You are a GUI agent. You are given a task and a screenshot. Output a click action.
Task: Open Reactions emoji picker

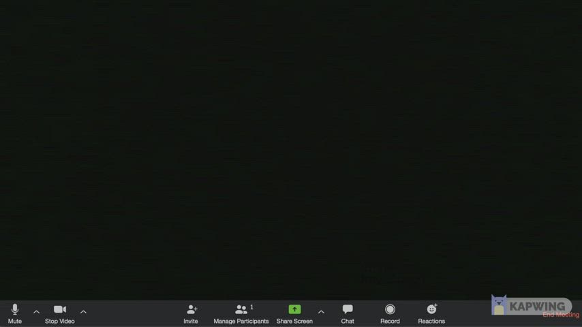tap(431, 313)
